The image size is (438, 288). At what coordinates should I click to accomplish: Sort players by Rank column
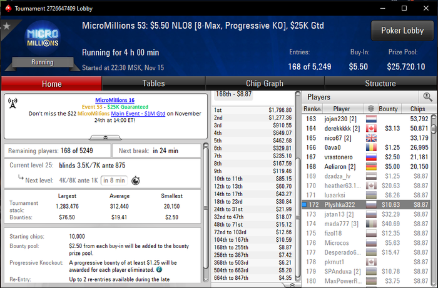[x=312, y=109]
